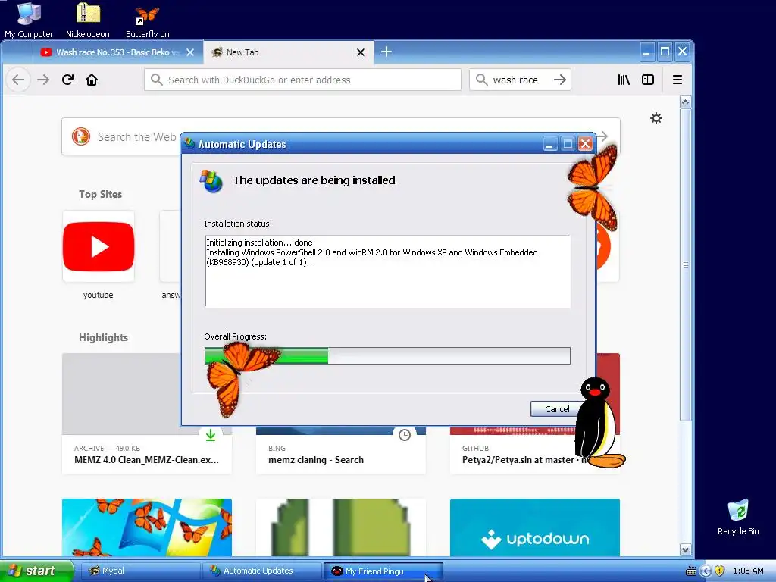Close the Automatic Updates dialog
This screenshot has height=582, width=776.
point(585,144)
